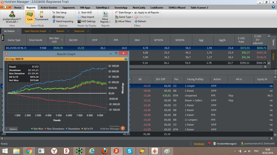Open More Filters
The image size is (277, 155).
coord(123,21)
